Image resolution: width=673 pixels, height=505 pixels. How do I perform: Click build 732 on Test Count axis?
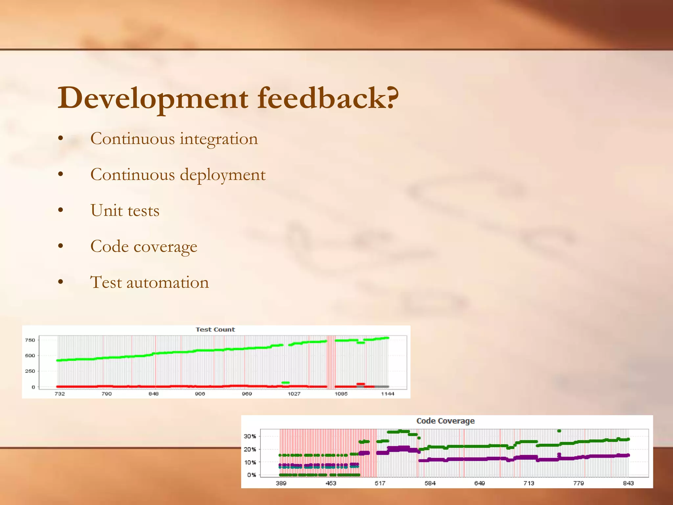(59, 394)
